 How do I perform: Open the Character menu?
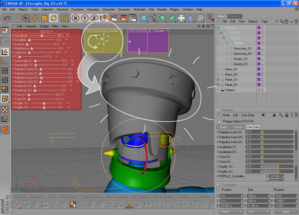coord(109,9)
